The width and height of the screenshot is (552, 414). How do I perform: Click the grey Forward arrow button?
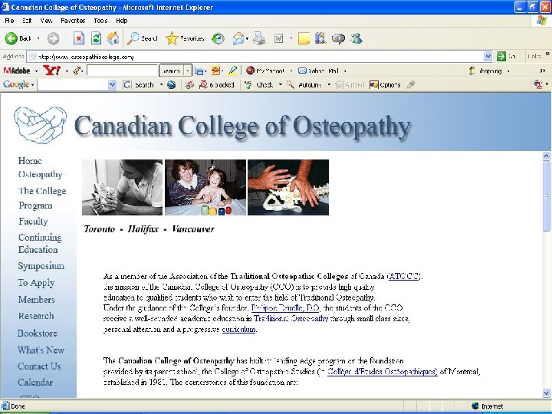click(53, 38)
